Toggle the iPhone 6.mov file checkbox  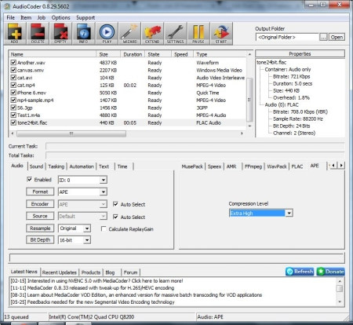(x=13, y=93)
